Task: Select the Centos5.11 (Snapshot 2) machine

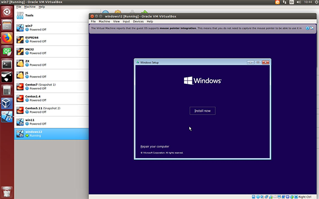Action: (52, 110)
